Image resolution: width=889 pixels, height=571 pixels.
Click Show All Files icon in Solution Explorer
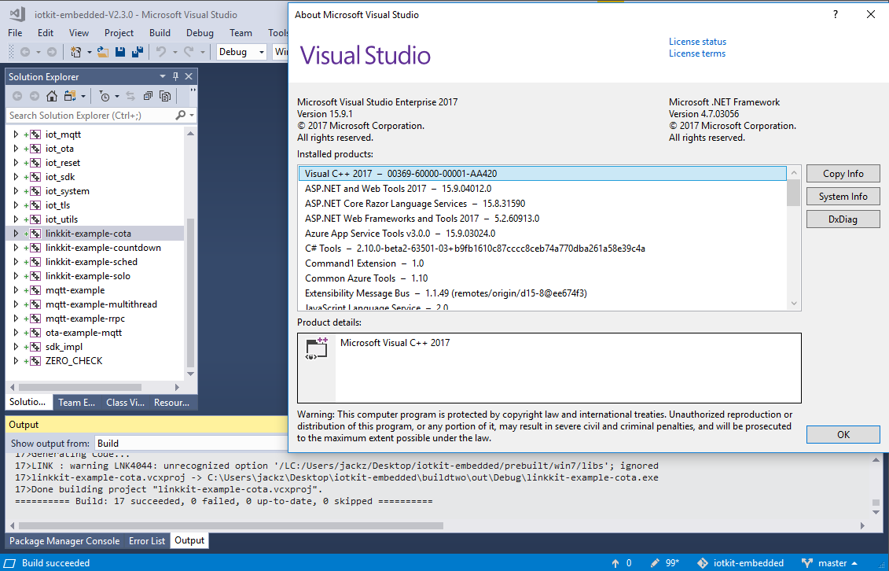[x=165, y=96]
